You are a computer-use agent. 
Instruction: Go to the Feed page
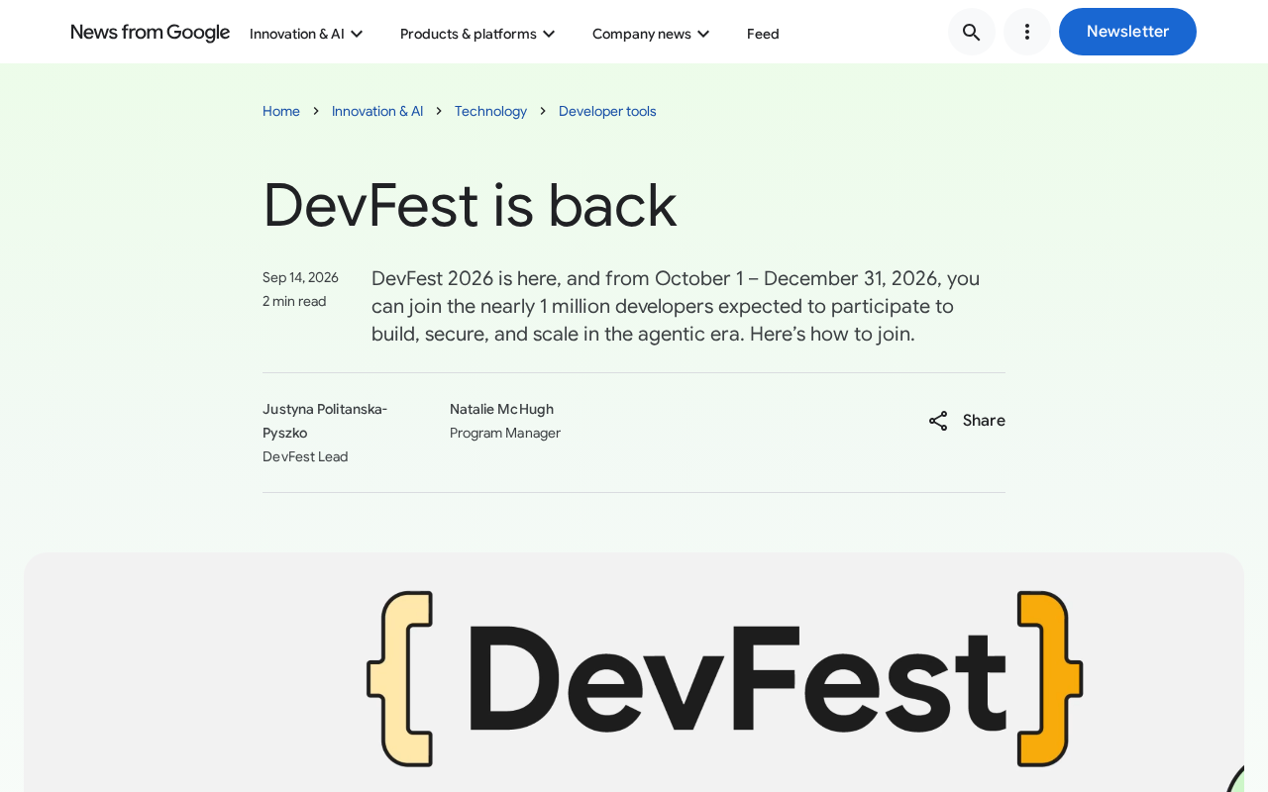(x=763, y=34)
